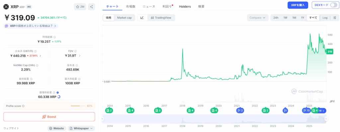Switch to the 利回り tab
The image size is (340, 132).
(x=167, y=7)
